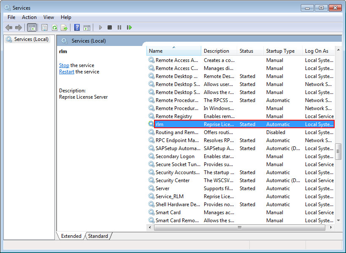Select the Remote Registry service row

click(x=174, y=116)
